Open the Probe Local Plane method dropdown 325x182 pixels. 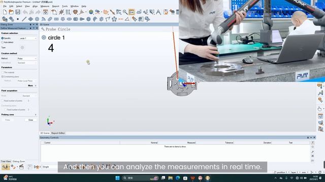(x=27, y=81)
